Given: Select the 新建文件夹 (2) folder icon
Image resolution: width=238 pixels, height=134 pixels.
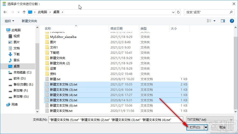Looking at the screenshot, I should point(47,63).
